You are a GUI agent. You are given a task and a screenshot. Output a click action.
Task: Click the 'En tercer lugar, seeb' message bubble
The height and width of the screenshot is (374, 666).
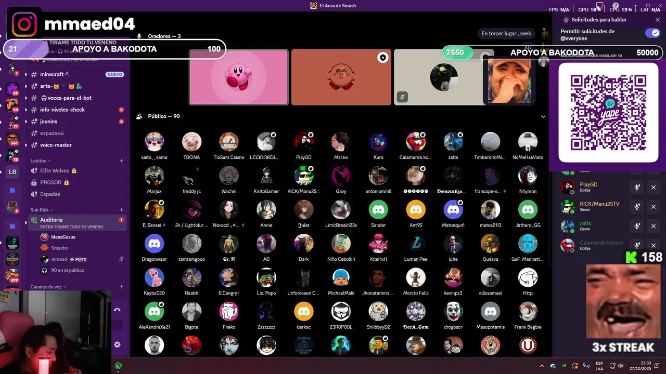[x=506, y=33]
